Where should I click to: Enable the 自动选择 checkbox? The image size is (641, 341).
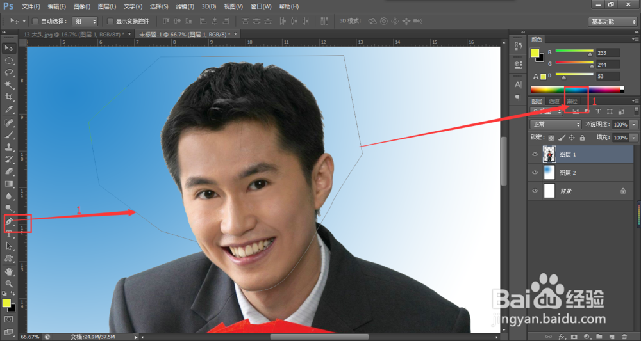tap(35, 21)
